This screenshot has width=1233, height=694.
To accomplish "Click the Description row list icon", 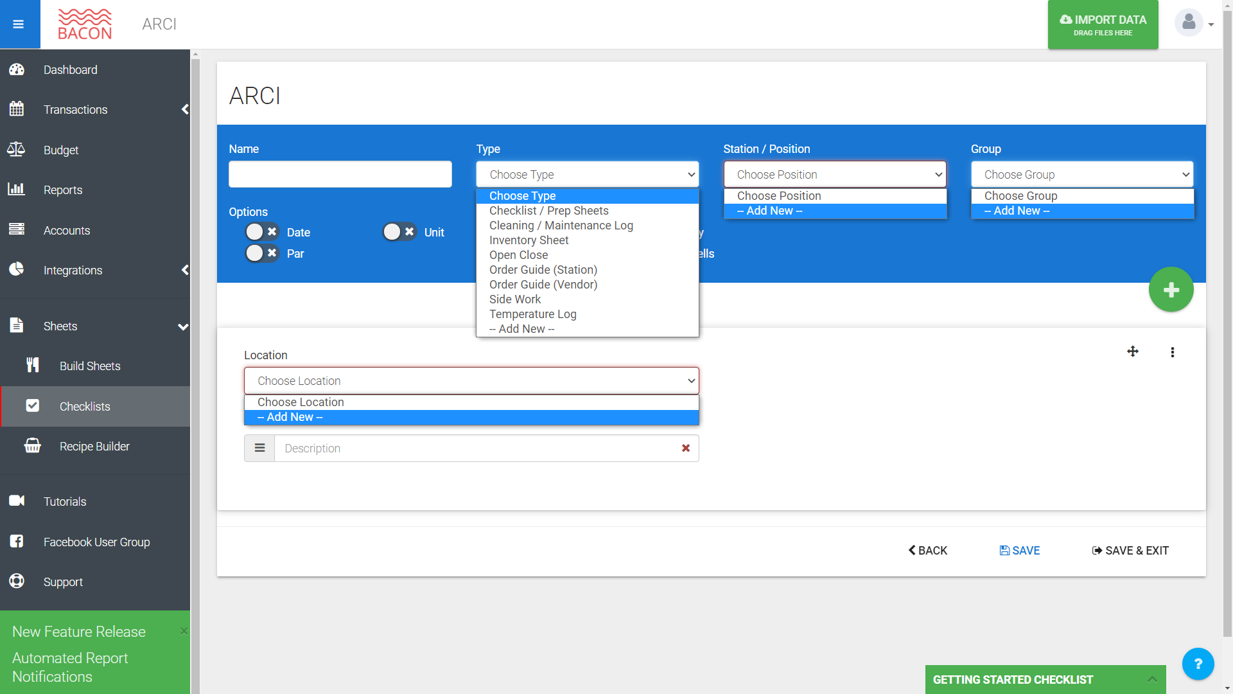I will click(259, 449).
